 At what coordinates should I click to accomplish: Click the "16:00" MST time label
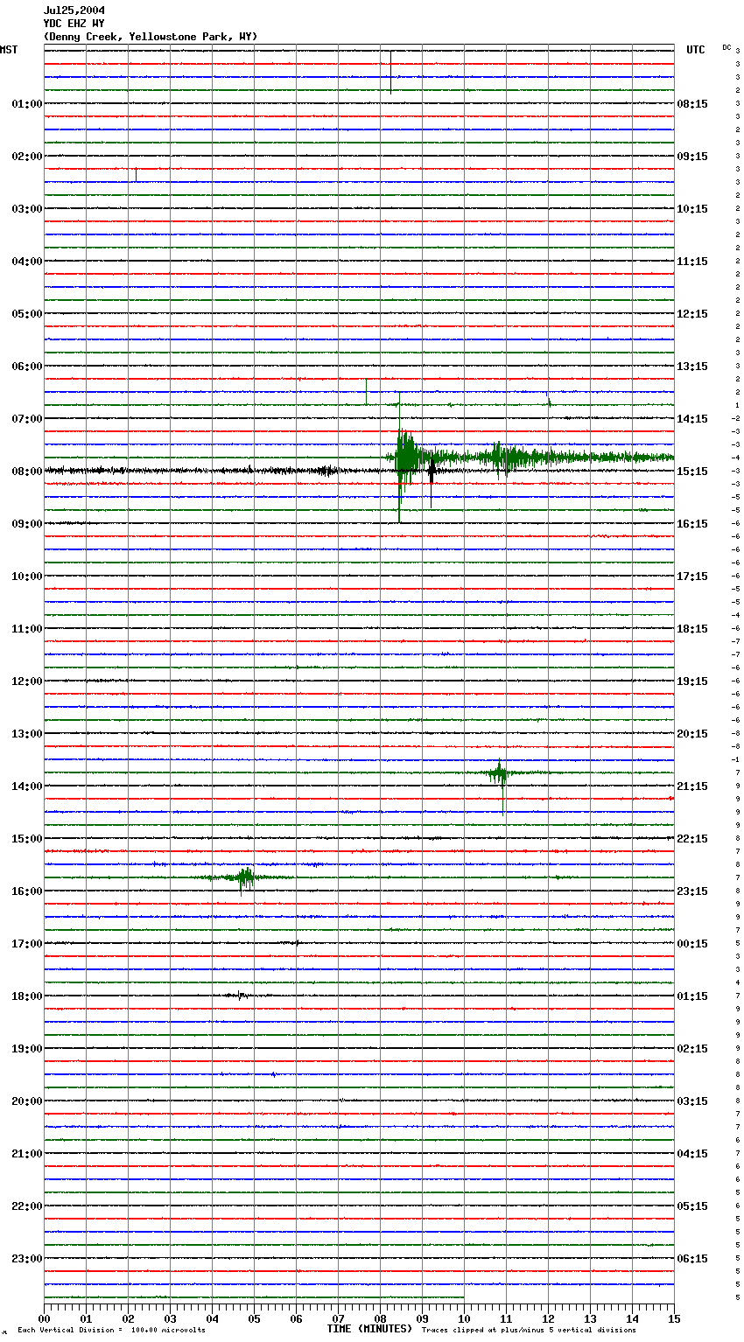pyautogui.click(x=27, y=891)
